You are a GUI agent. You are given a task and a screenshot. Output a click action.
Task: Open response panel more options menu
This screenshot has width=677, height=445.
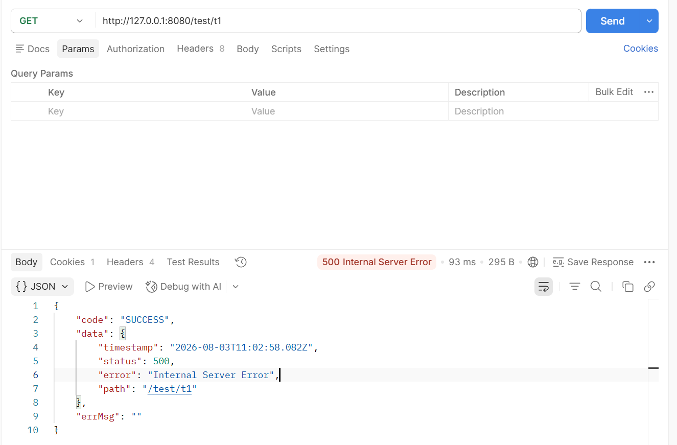pos(649,262)
